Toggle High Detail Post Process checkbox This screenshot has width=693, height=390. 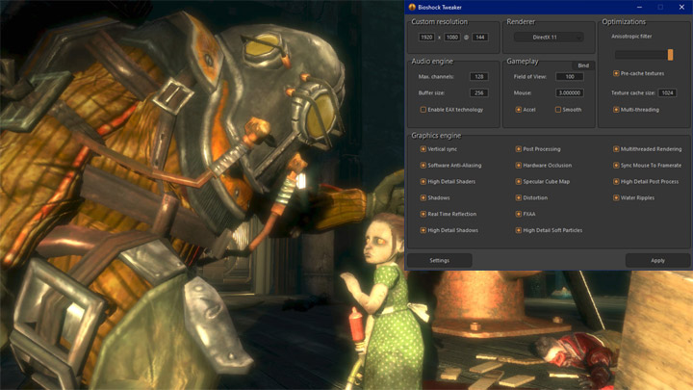(x=616, y=181)
